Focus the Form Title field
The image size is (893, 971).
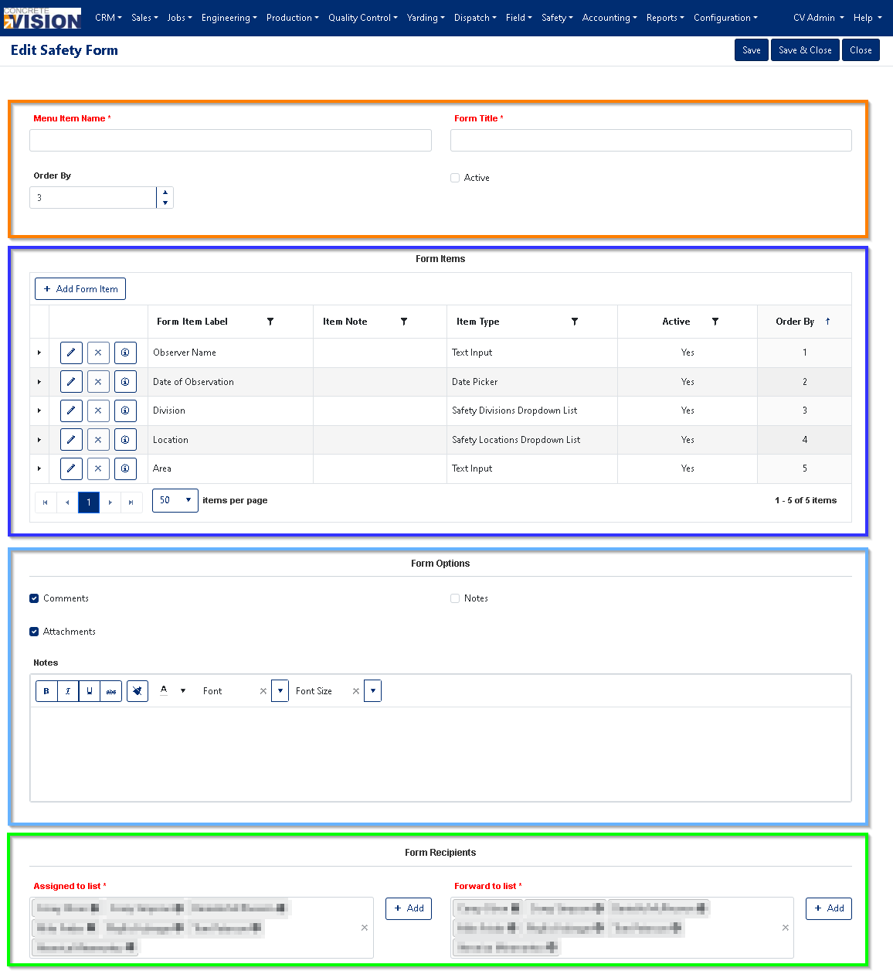(x=651, y=140)
